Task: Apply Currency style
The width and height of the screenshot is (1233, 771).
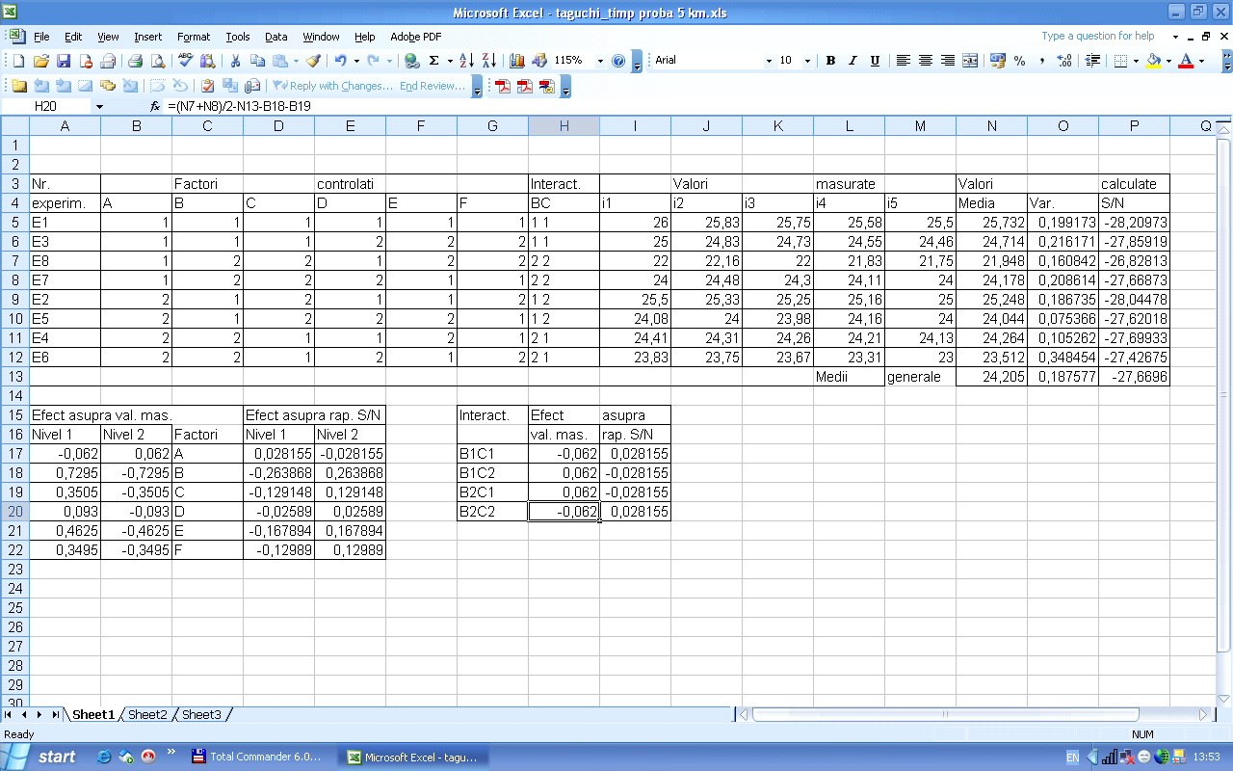Action: tap(998, 61)
